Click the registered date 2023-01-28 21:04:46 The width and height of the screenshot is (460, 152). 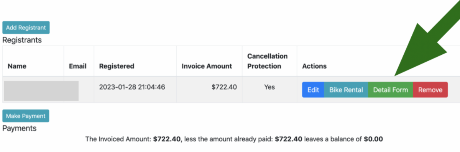coord(132,87)
